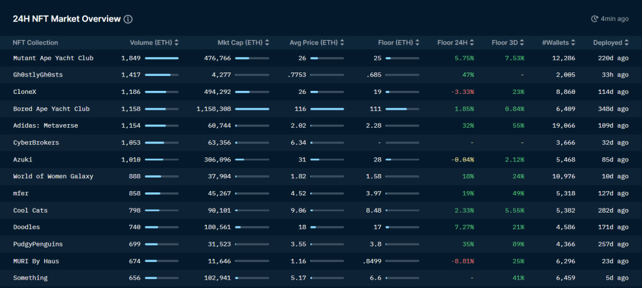Open the Adidas: Metaverse collection

(x=45, y=125)
